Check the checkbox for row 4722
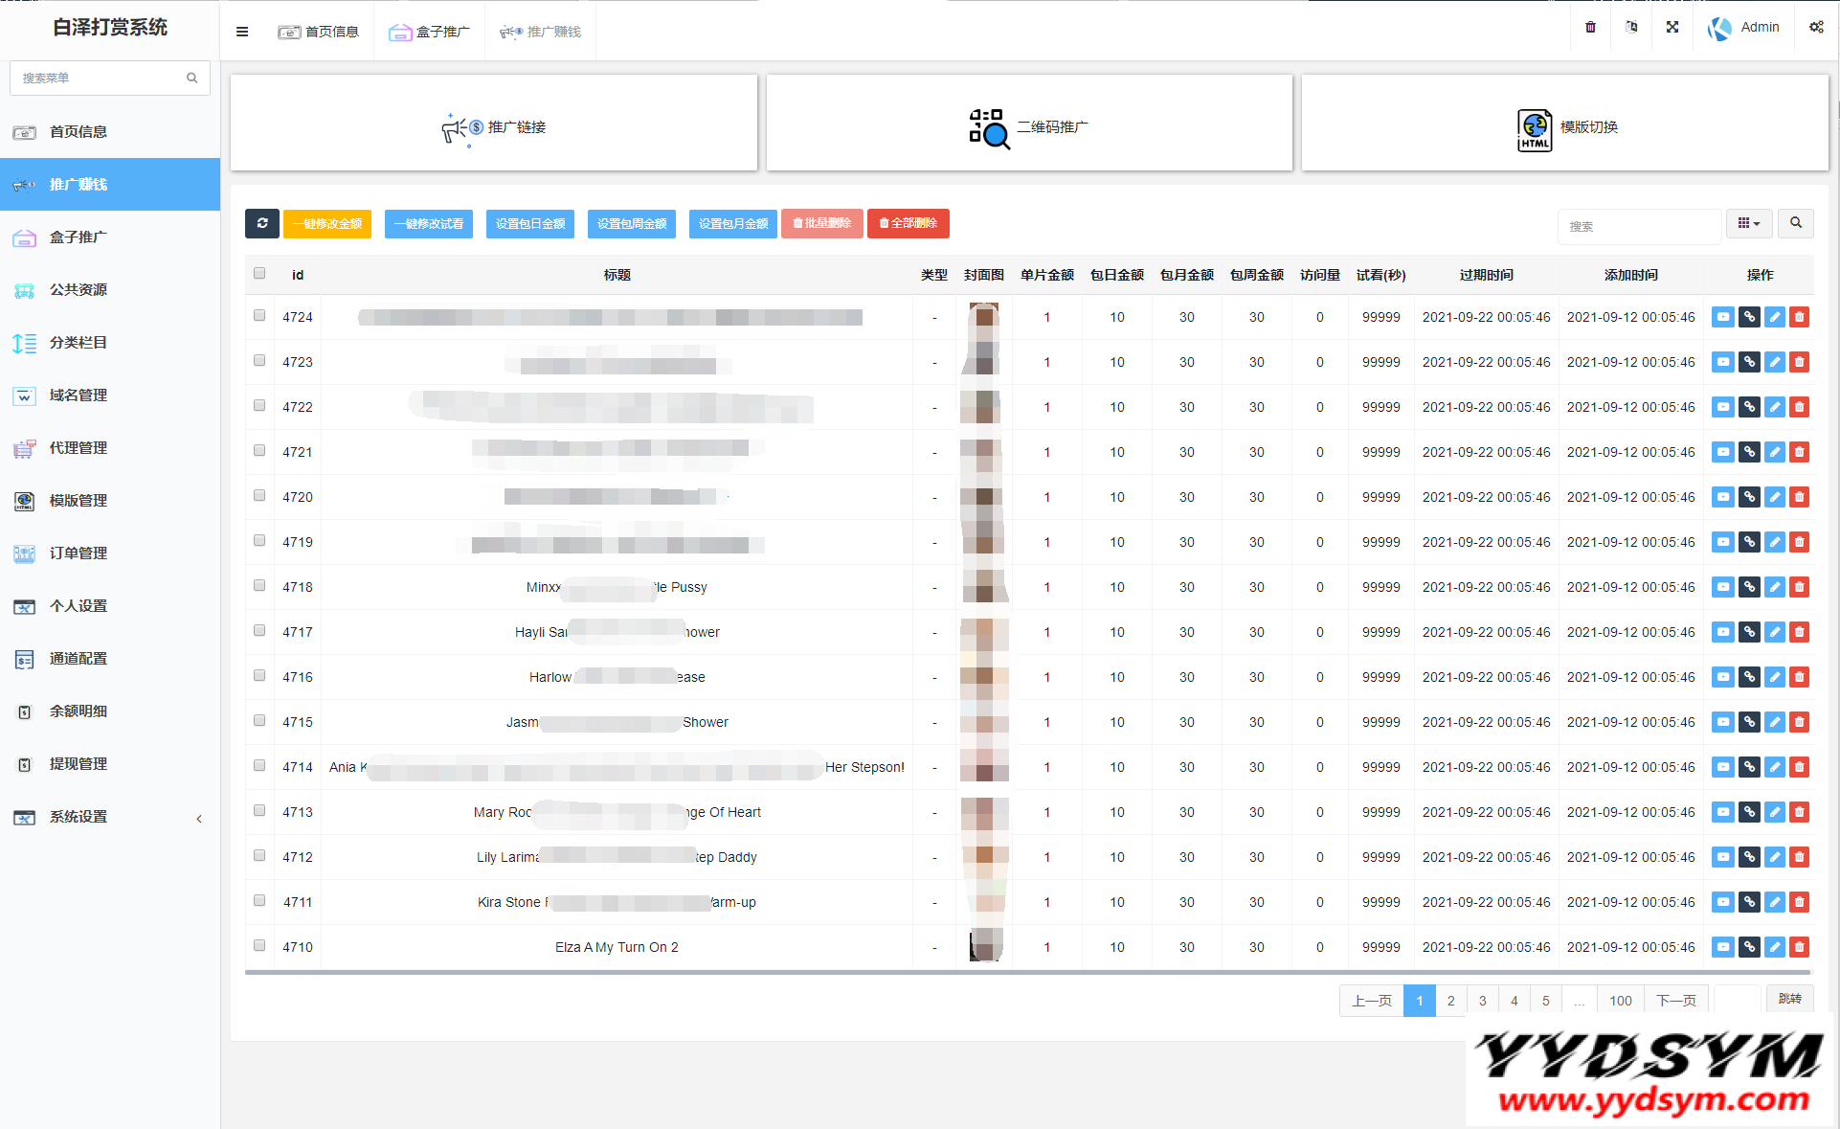Image resolution: width=1840 pixels, height=1129 pixels. 259,406
